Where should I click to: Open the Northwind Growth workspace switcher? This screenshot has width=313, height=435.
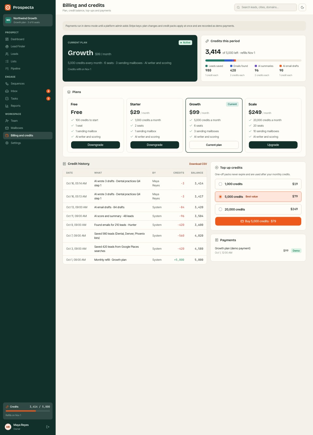pyautogui.click(x=28, y=20)
